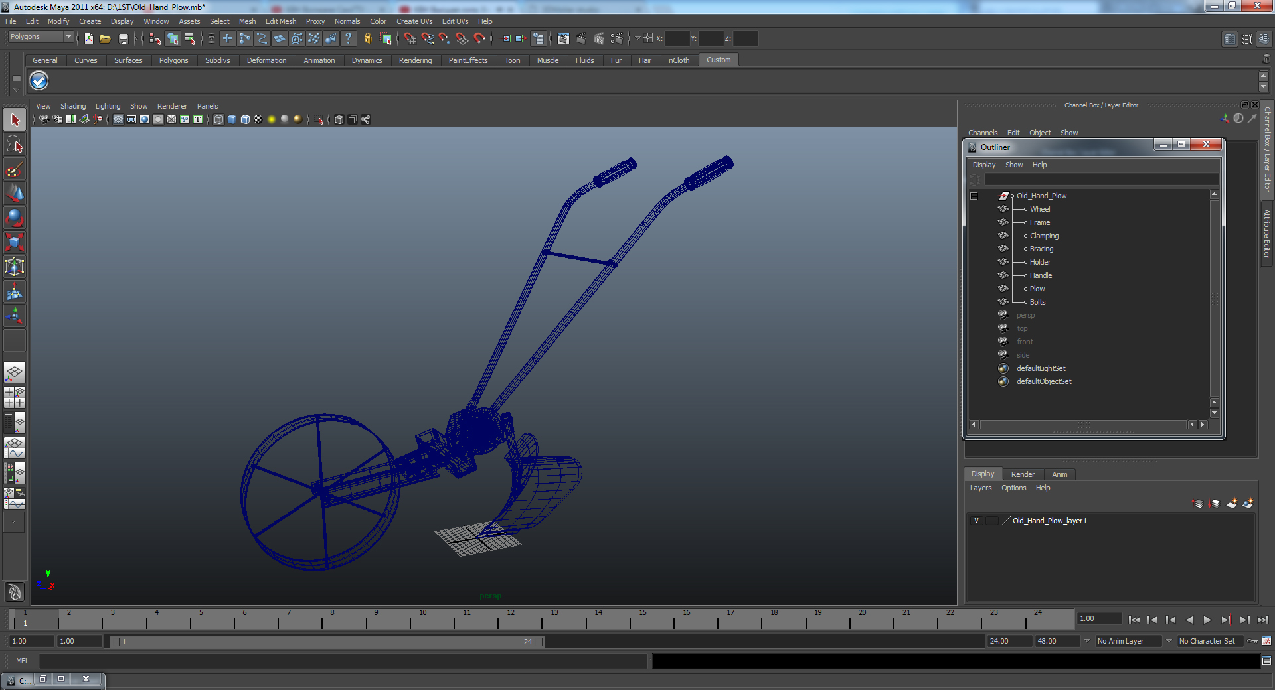Open Outliner Display menu
This screenshot has height=690, width=1275.
tap(984, 165)
